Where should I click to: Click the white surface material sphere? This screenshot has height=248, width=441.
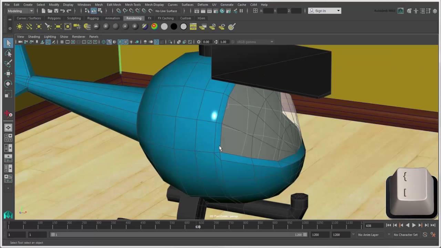164,27
